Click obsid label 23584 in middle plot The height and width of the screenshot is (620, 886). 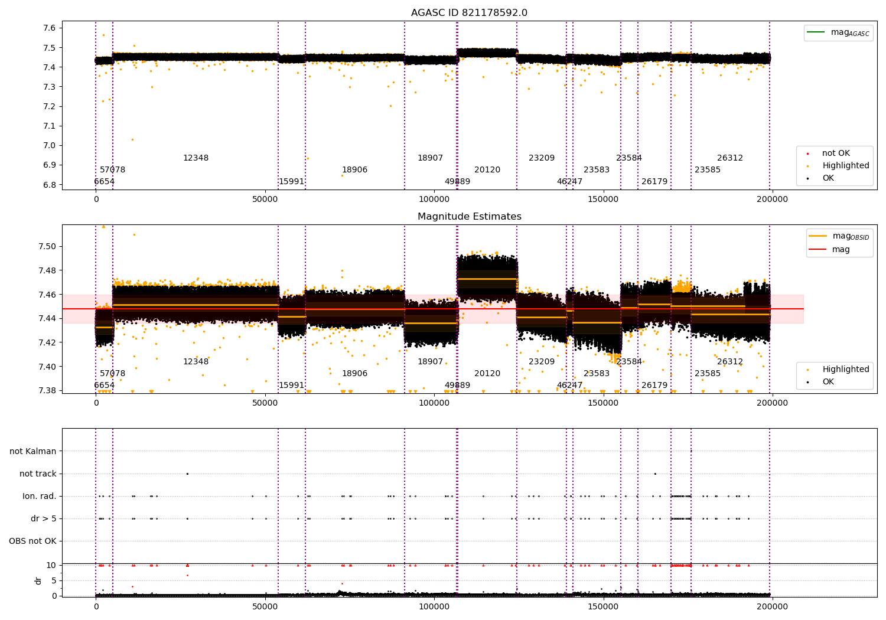pos(629,362)
